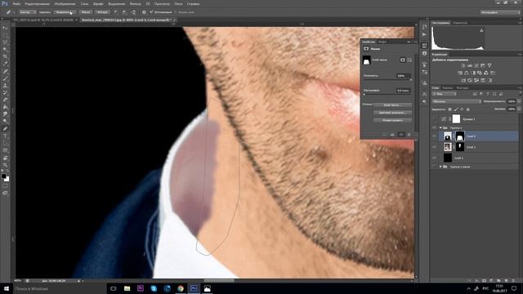Select the Lasso tool
523x294 pixels.
coord(5,42)
